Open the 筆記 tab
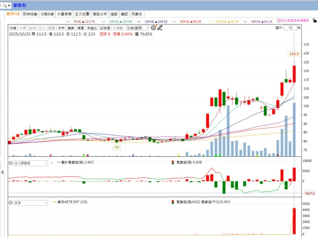 (124, 14)
